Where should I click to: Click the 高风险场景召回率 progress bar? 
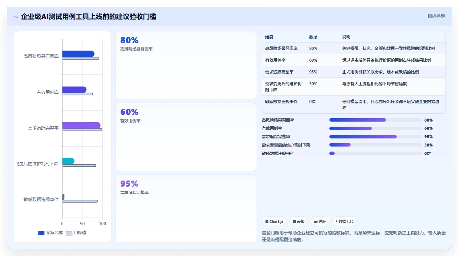375,120
